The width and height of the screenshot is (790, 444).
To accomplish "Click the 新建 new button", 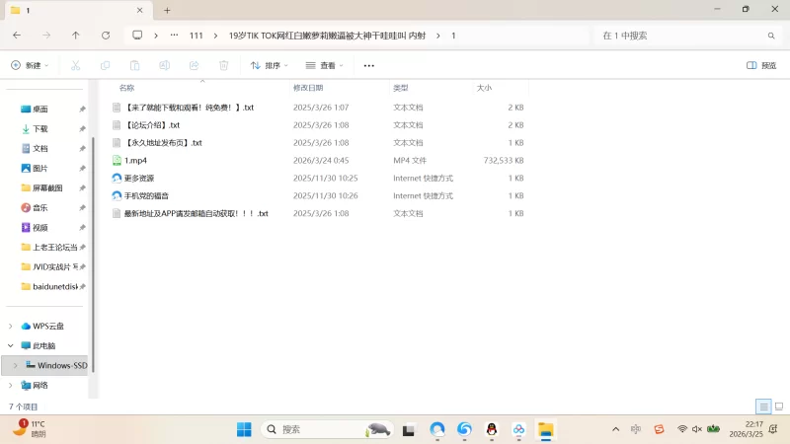I will tap(30, 65).
